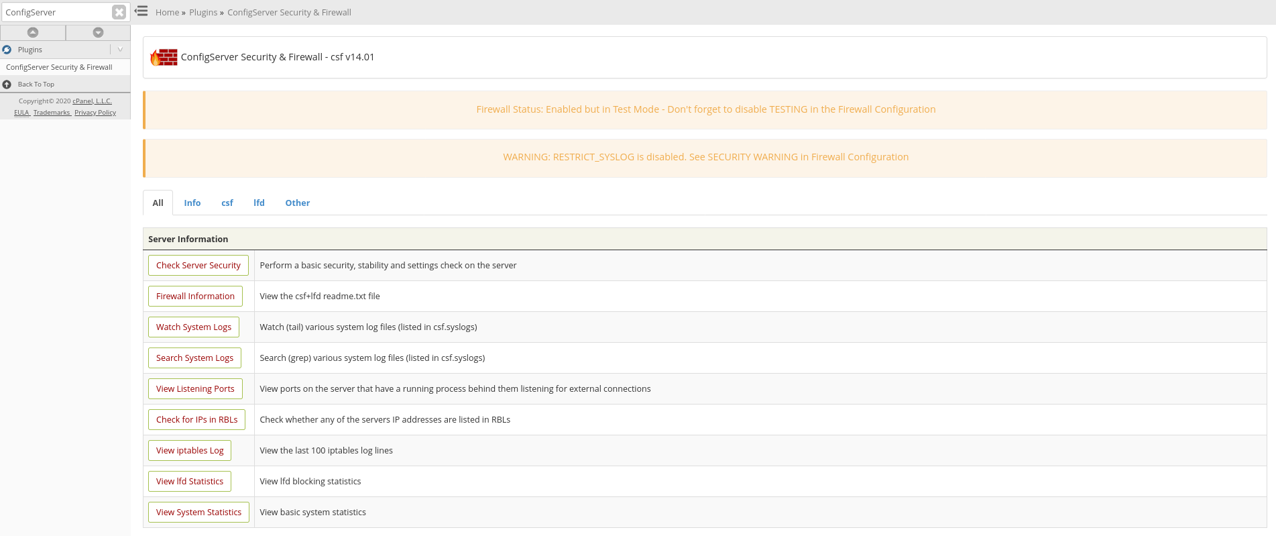1276x536 pixels.
Task: Click the Back To Top label
Action: 36,85
